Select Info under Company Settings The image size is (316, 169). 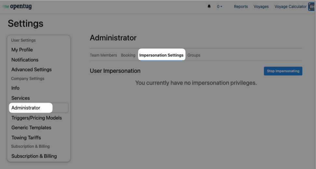(x=15, y=88)
